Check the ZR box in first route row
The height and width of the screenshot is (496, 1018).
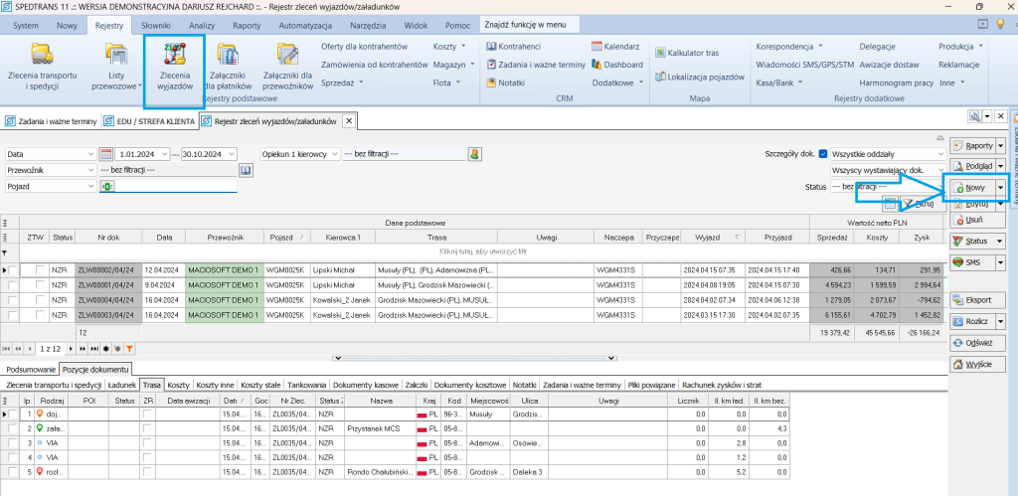[148, 413]
